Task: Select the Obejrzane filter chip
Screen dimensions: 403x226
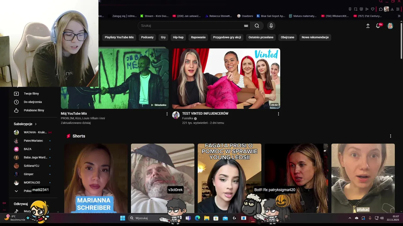Action: 287,37
